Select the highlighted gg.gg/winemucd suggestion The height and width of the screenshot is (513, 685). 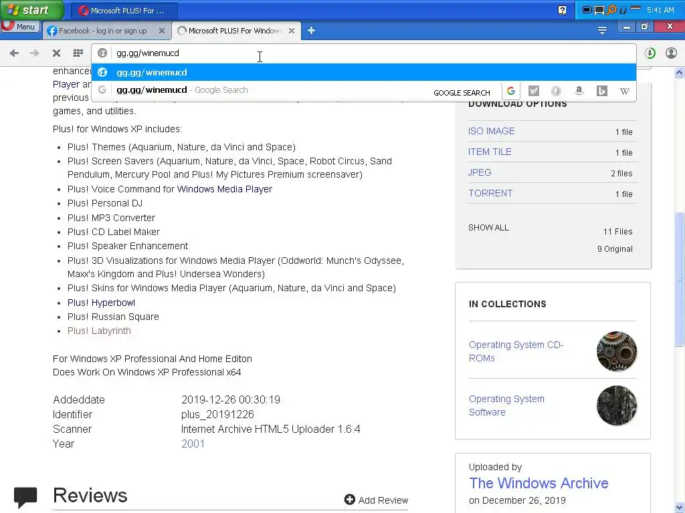click(x=363, y=72)
